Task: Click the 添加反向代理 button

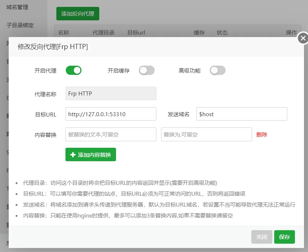Action: [77, 13]
